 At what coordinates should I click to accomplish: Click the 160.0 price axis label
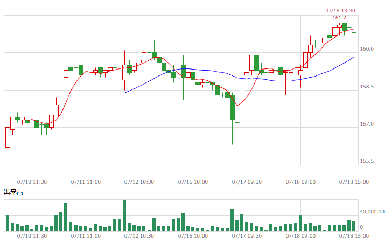[367, 49]
